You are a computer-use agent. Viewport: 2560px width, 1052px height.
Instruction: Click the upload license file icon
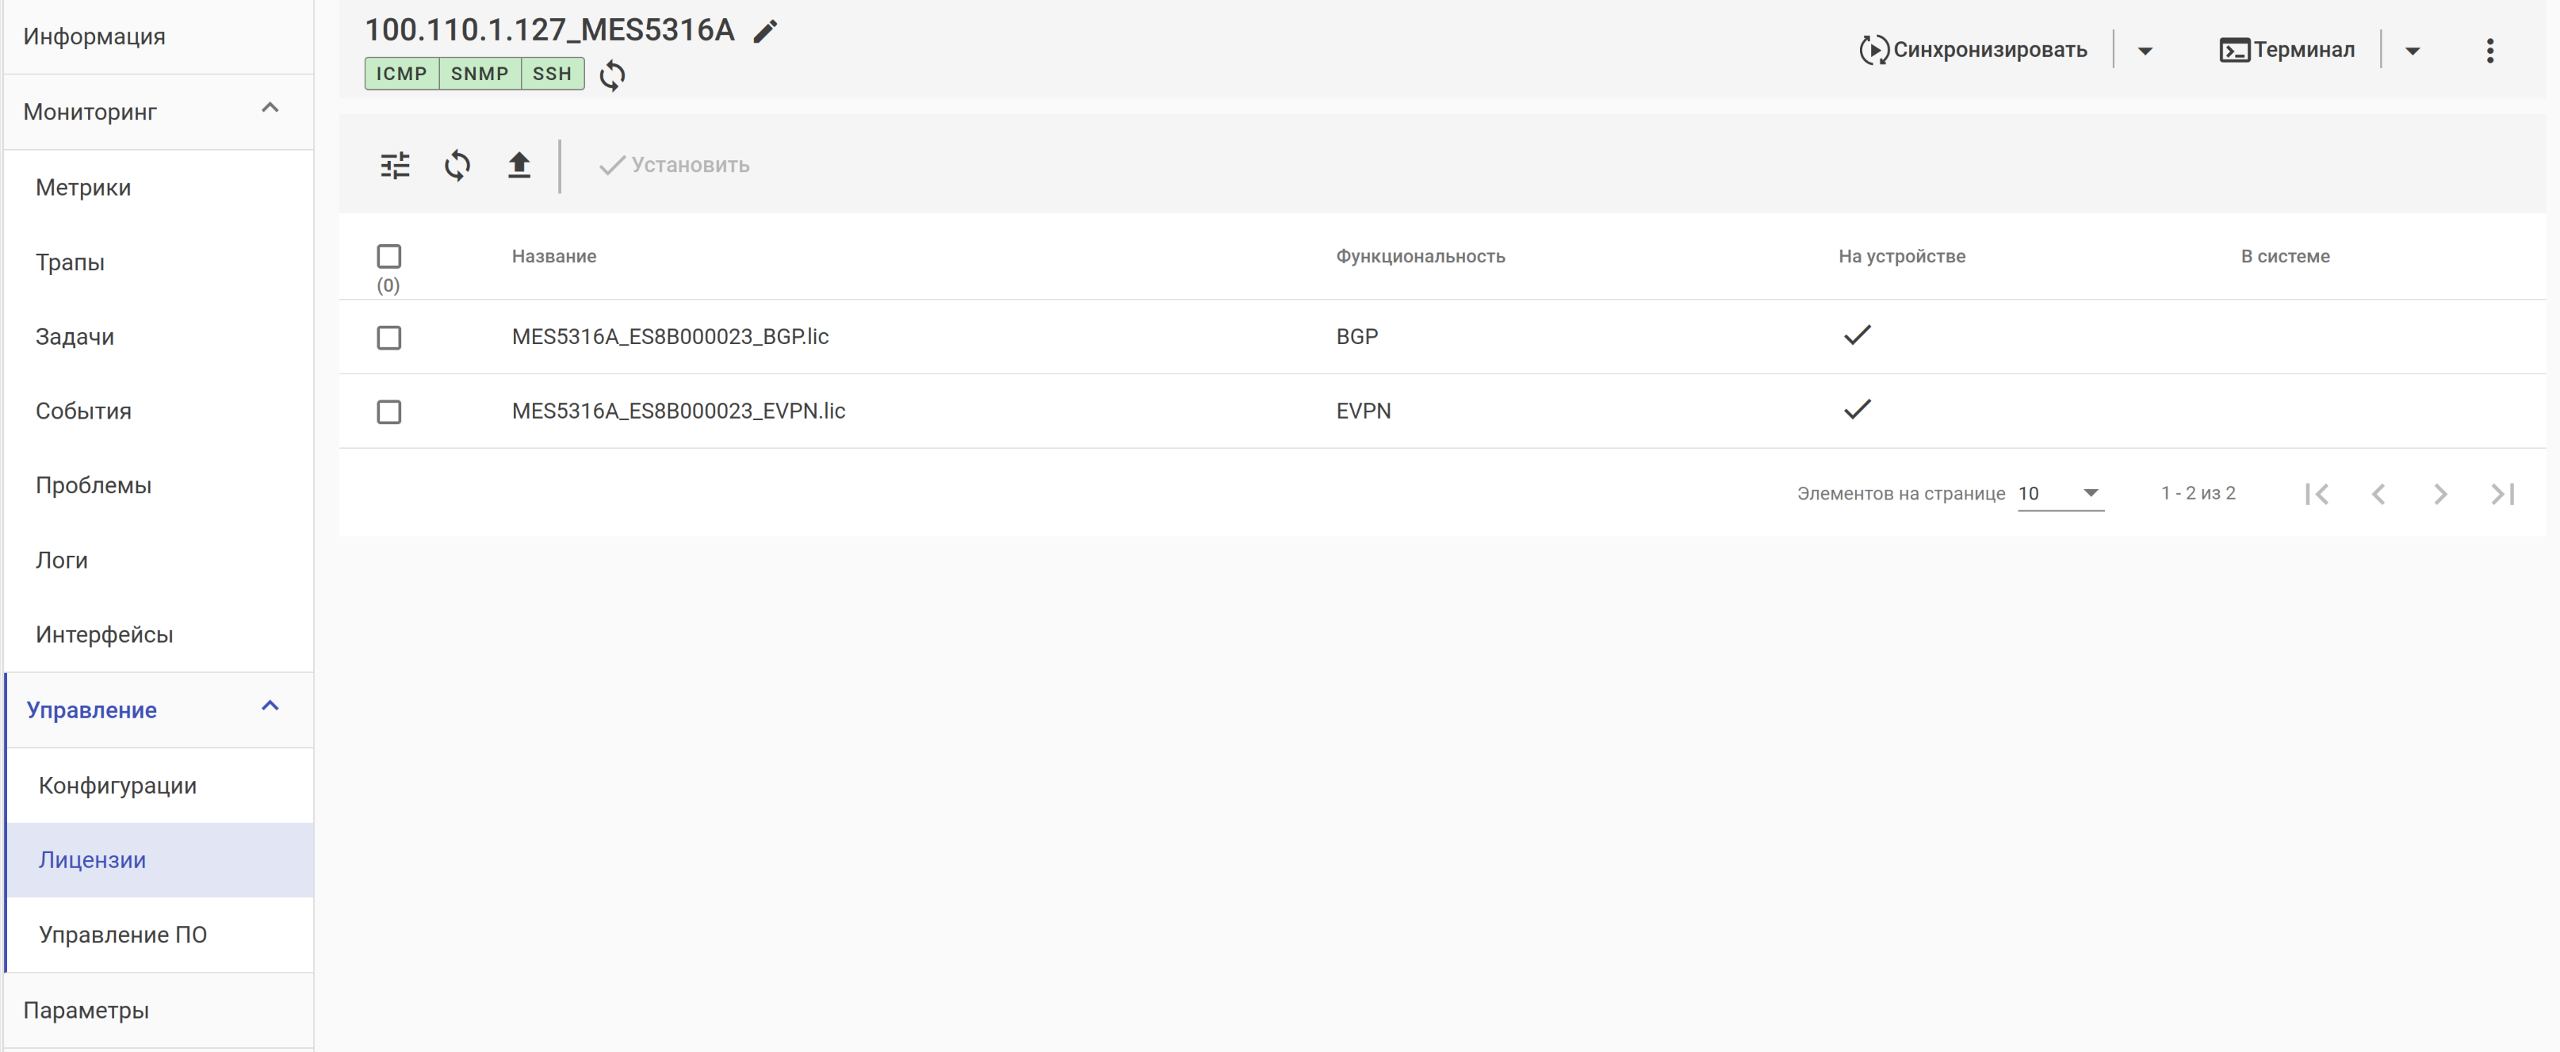click(x=519, y=165)
